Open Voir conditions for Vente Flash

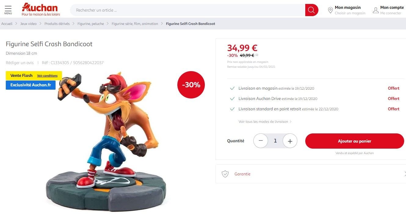(47, 76)
